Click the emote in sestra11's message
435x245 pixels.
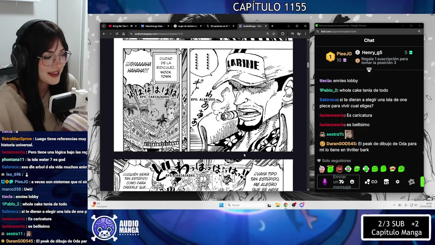[x=349, y=134]
